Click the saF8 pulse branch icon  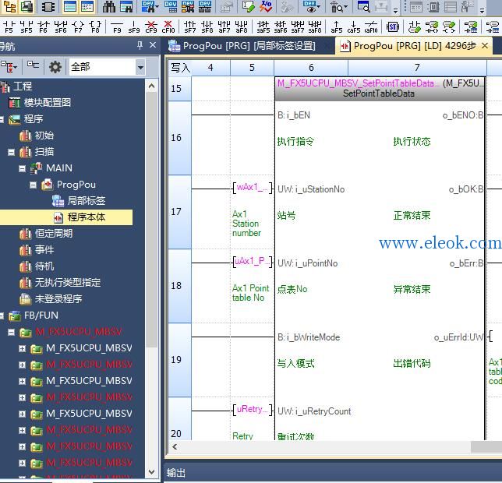click(x=315, y=26)
